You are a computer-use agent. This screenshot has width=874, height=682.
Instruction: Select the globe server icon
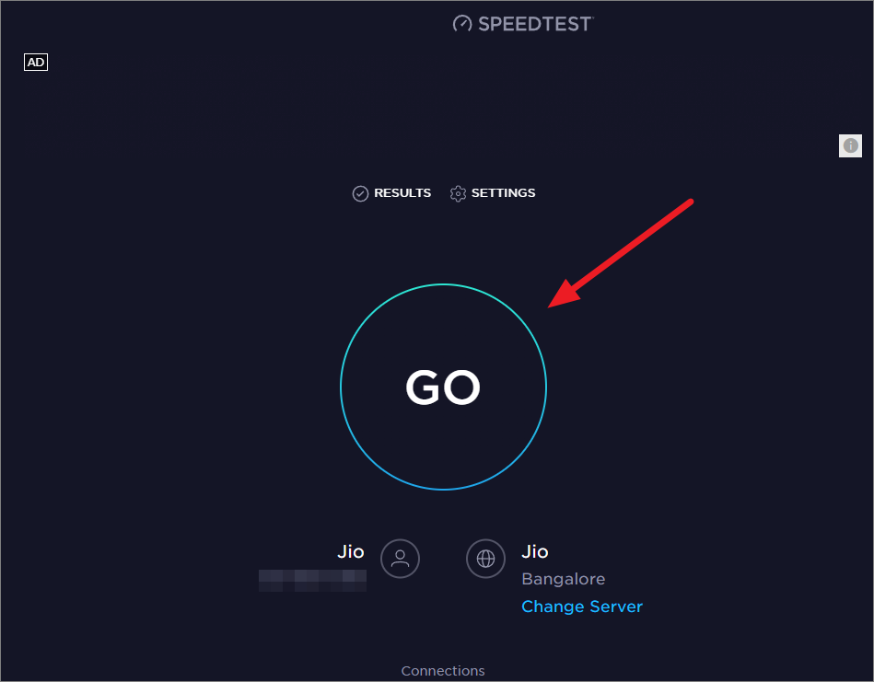coord(485,559)
